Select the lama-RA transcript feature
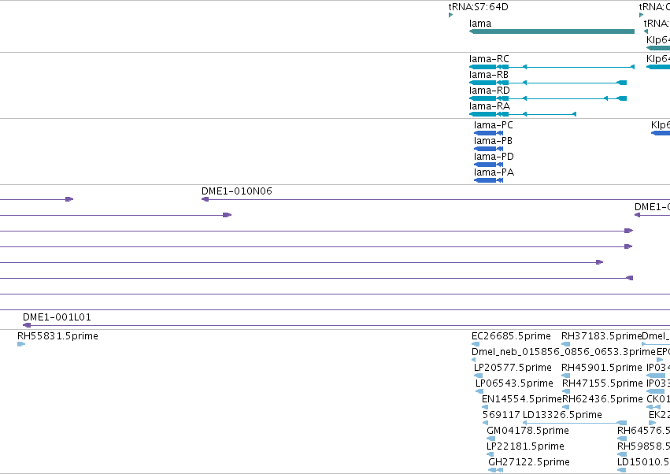Viewport: 670px width, 474px height. pos(523,114)
